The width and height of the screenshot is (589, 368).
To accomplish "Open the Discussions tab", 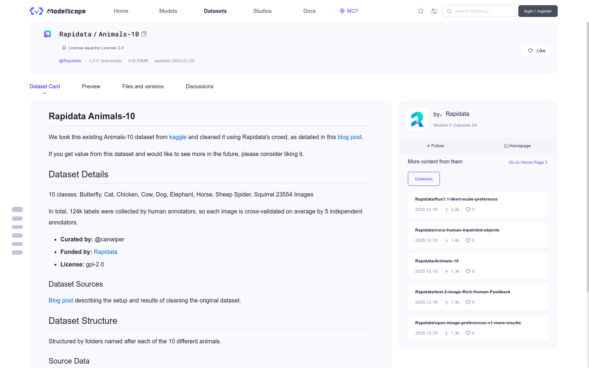I will (x=200, y=86).
